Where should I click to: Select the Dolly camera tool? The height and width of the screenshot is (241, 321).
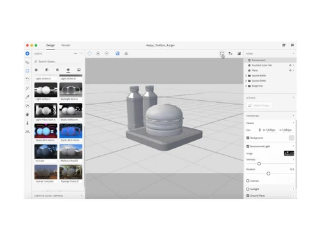(28, 123)
